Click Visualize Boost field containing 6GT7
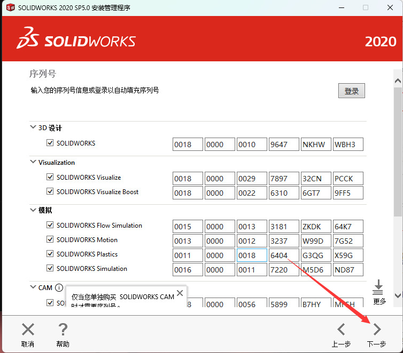Viewport: 403px width, 353px height. [x=316, y=193]
